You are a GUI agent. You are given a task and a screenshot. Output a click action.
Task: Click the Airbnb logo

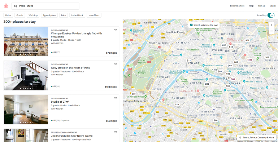pyautogui.click(x=6, y=6)
